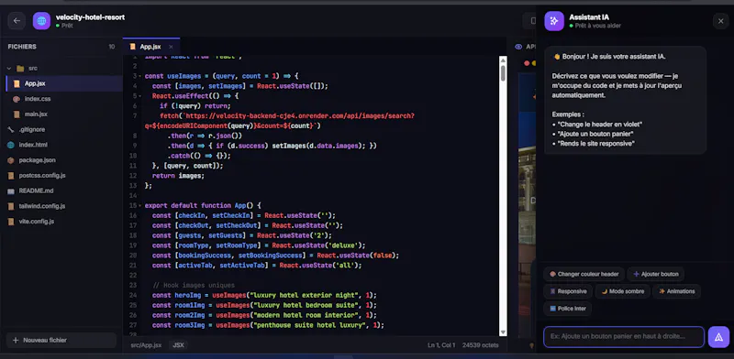The height and width of the screenshot is (359, 734).
Task: Click Ajouter bouton suggestion chip
Action: (655, 274)
